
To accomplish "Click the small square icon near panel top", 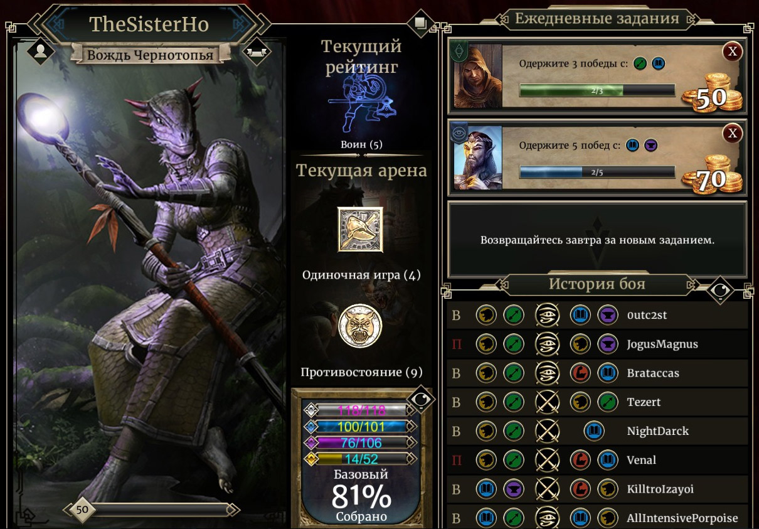I will pos(419,24).
